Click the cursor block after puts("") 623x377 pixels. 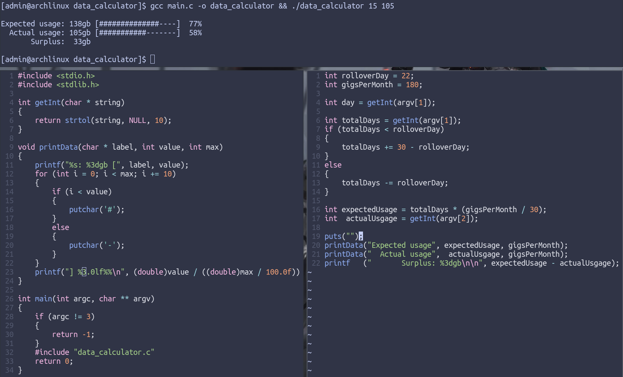click(x=361, y=236)
